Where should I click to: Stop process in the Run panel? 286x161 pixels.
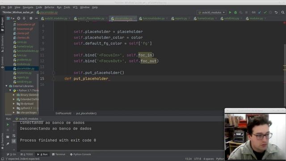coord(8,130)
